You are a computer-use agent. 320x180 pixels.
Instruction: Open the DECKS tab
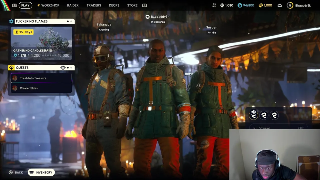pyautogui.click(x=114, y=5)
